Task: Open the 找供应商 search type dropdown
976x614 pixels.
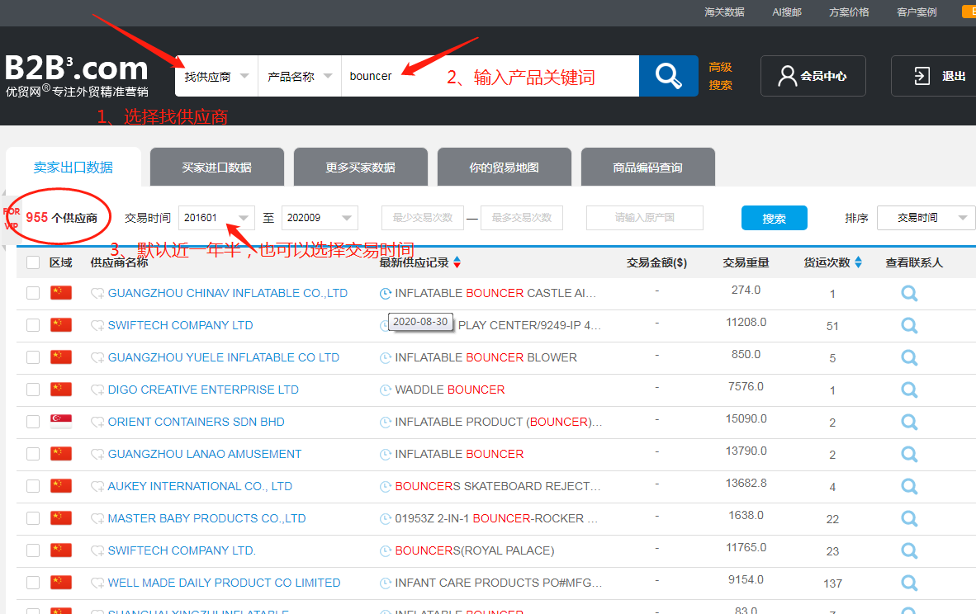Action: (x=216, y=76)
